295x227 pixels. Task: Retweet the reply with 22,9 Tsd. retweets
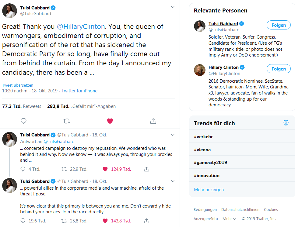64,169
